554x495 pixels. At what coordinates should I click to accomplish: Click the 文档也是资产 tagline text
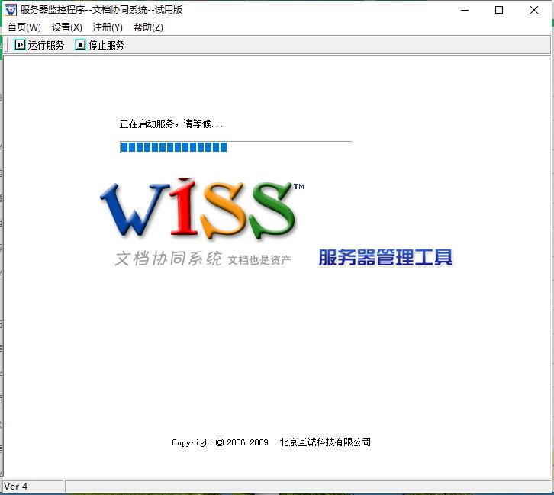[259, 260]
